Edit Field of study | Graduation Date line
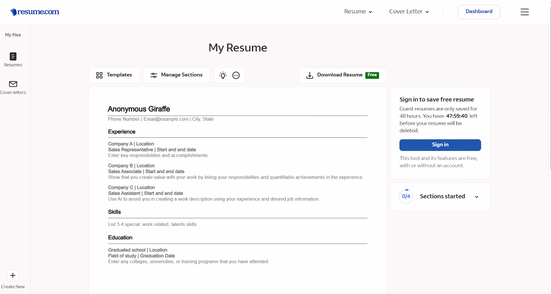Viewport: 551px width, 294px height. point(142,256)
